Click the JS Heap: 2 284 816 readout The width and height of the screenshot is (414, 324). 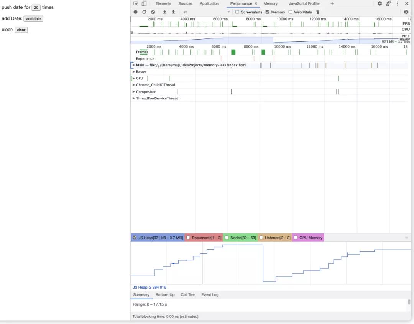tap(149, 287)
